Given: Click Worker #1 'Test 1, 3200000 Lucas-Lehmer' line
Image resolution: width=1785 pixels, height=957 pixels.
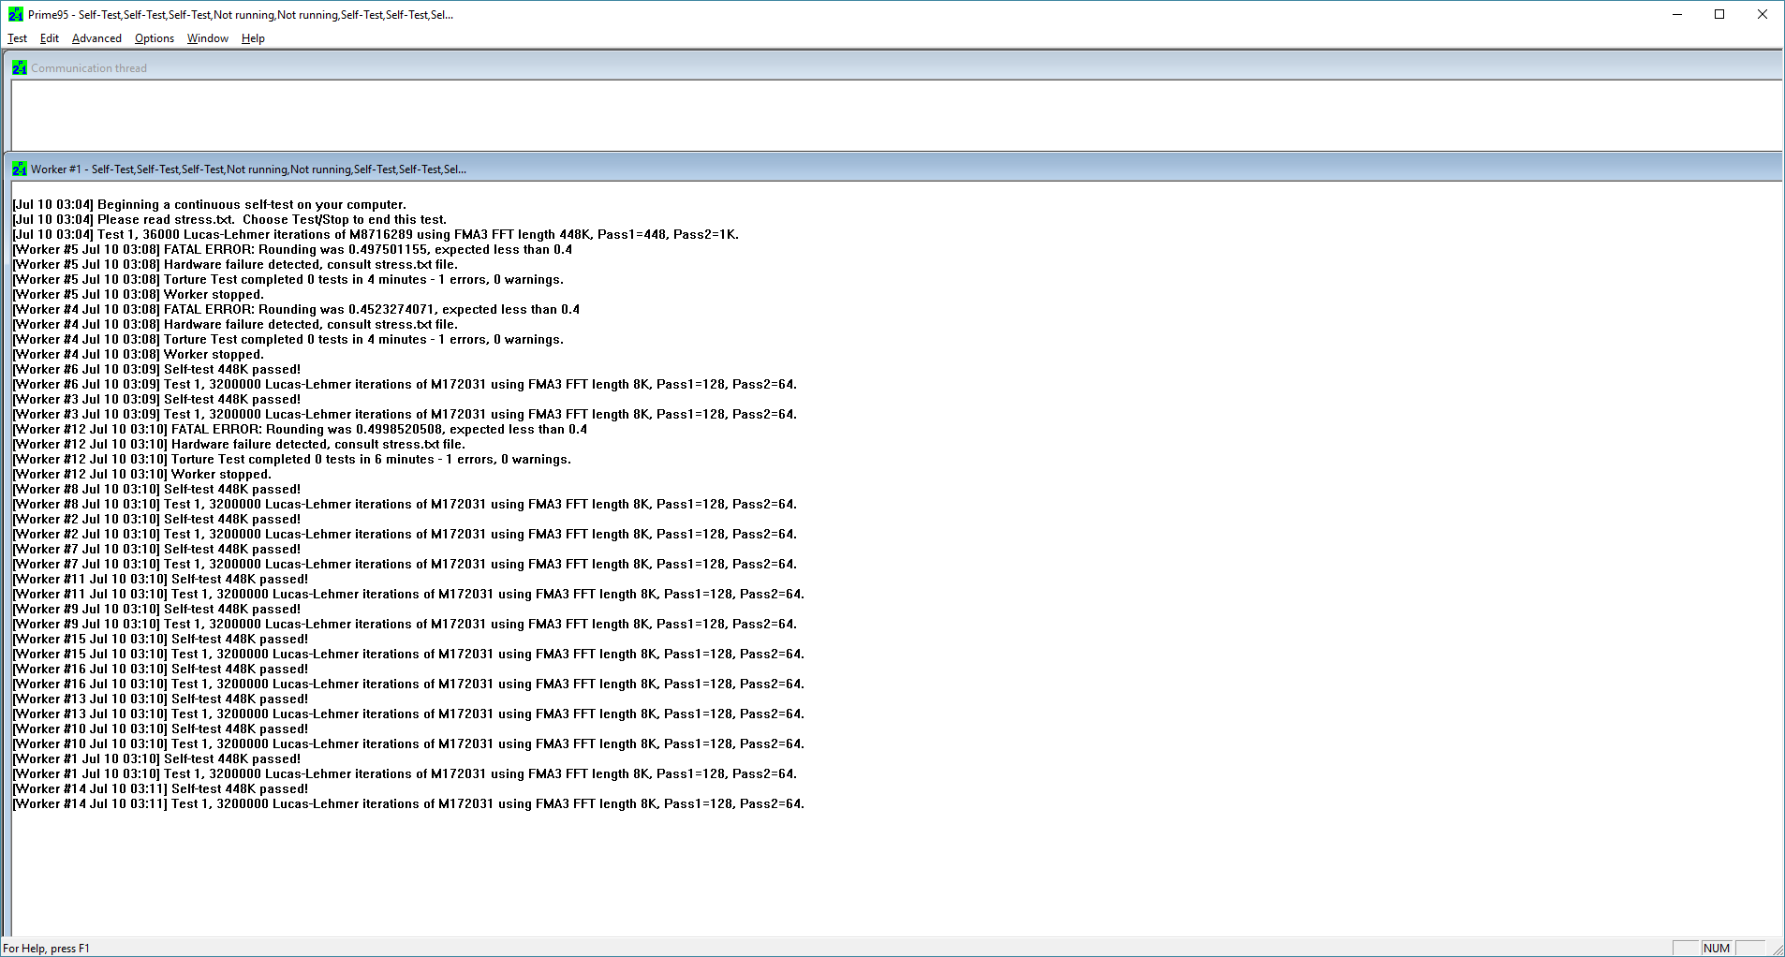Looking at the screenshot, I should [405, 773].
